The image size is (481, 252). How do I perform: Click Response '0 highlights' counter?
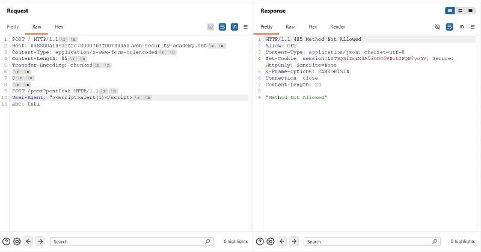[462, 241]
